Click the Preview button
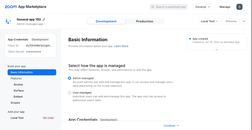This screenshot has width=252, height=130. click(x=231, y=21)
